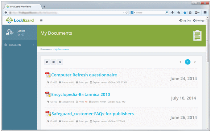Click the PDF icon beside Computer Refresh questionnaire
The height and width of the screenshot is (132, 211).
47,74
